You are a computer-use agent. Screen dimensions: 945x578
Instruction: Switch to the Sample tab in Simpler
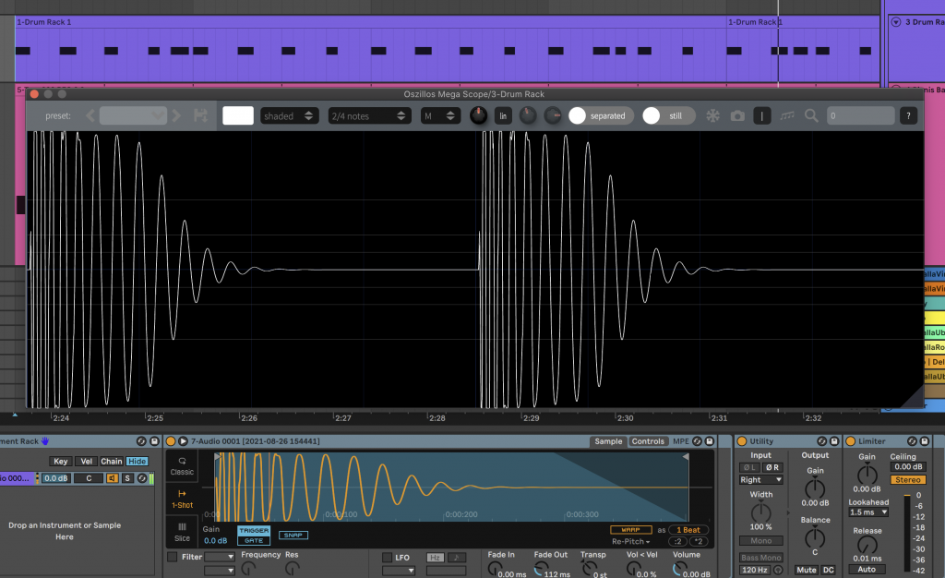point(608,441)
